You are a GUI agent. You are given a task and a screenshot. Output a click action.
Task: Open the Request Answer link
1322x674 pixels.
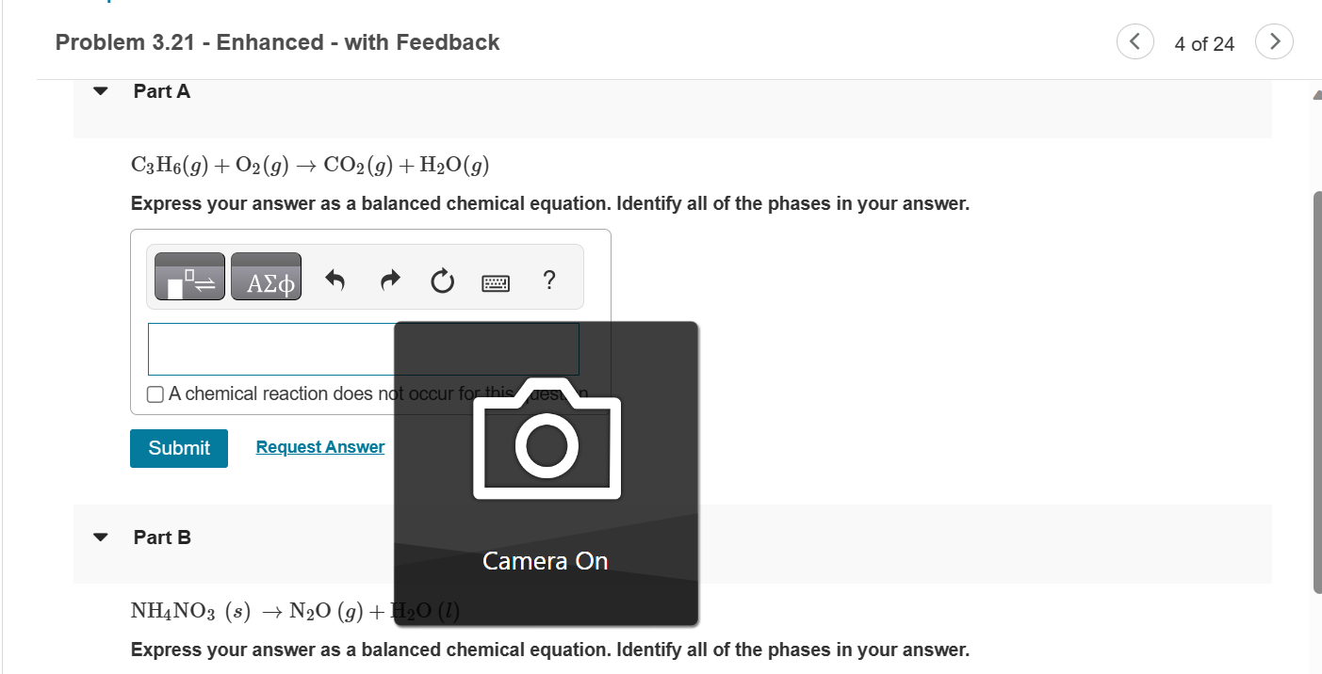(x=319, y=446)
